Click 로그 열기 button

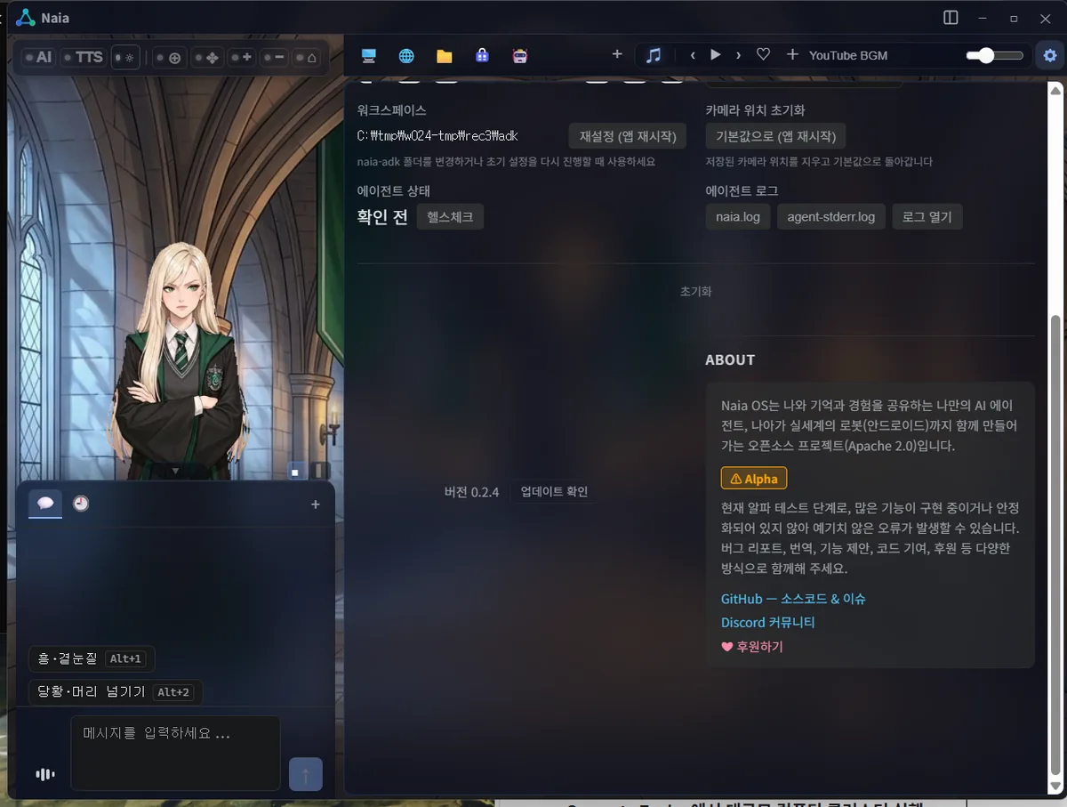927,217
